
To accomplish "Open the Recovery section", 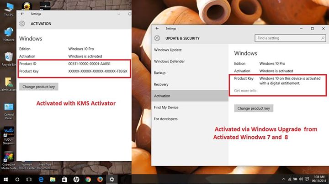I will [190, 84].
